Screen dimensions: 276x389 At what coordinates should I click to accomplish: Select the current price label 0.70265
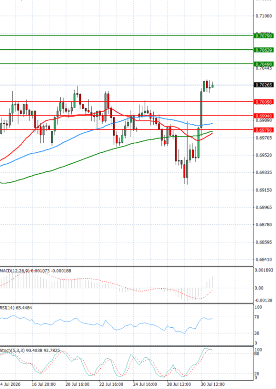pyautogui.click(x=264, y=85)
